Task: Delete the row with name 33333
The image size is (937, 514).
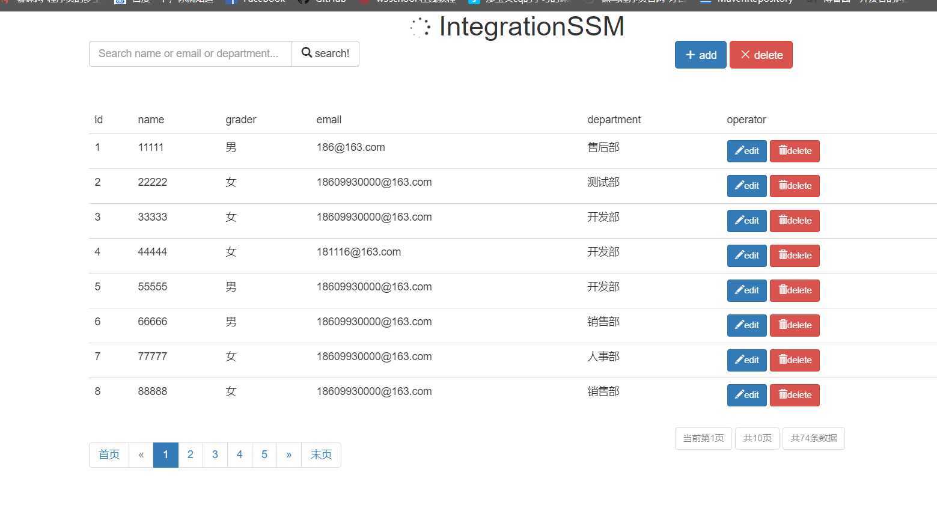Action: (x=795, y=221)
